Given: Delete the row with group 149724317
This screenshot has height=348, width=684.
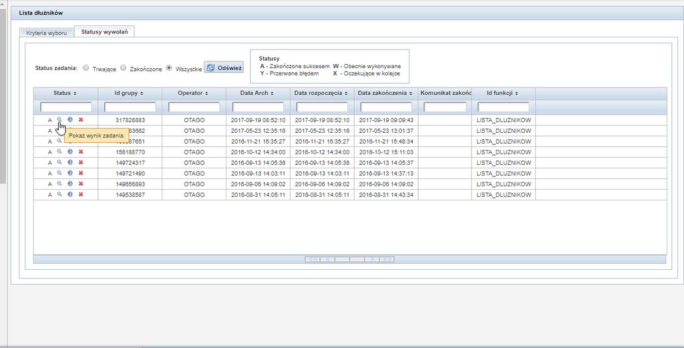Looking at the screenshot, I should pos(81,162).
